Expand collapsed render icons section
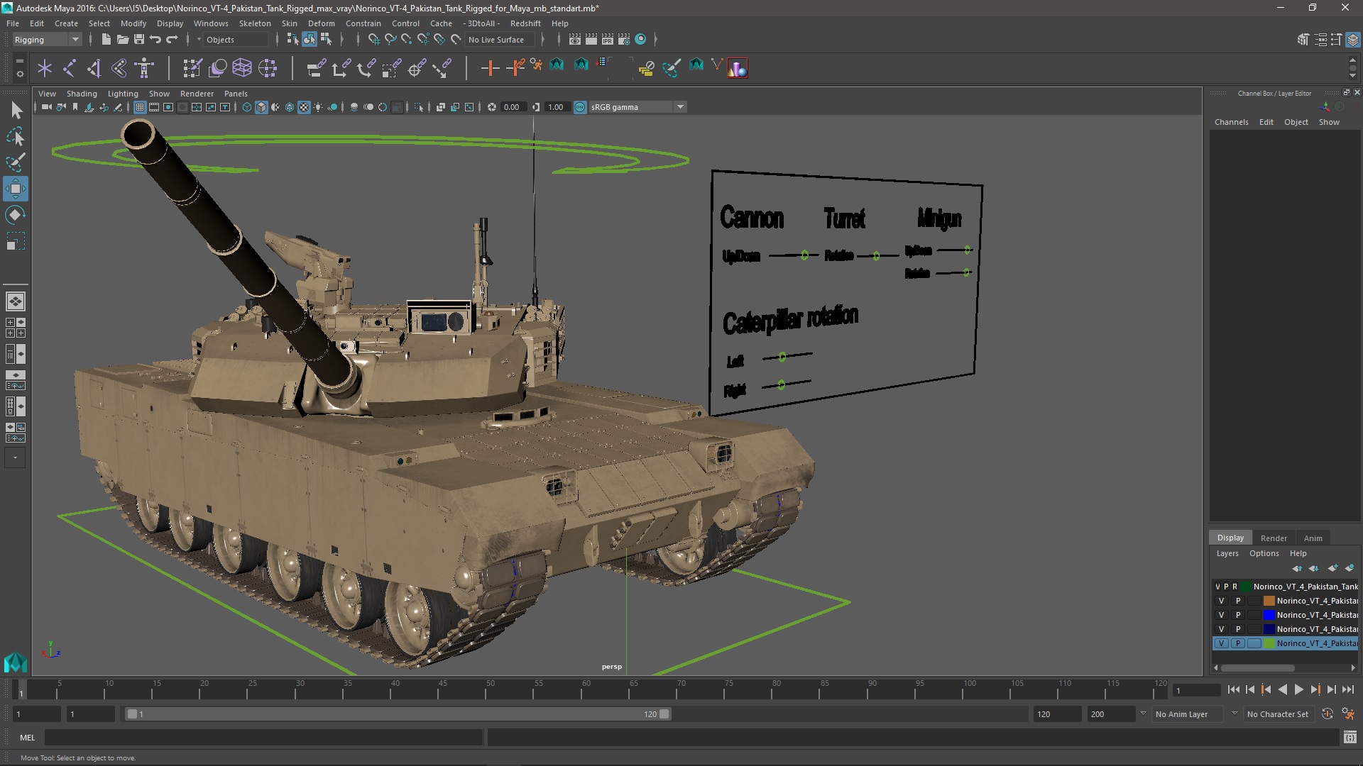The height and width of the screenshot is (766, 1363). pos(655,40)
